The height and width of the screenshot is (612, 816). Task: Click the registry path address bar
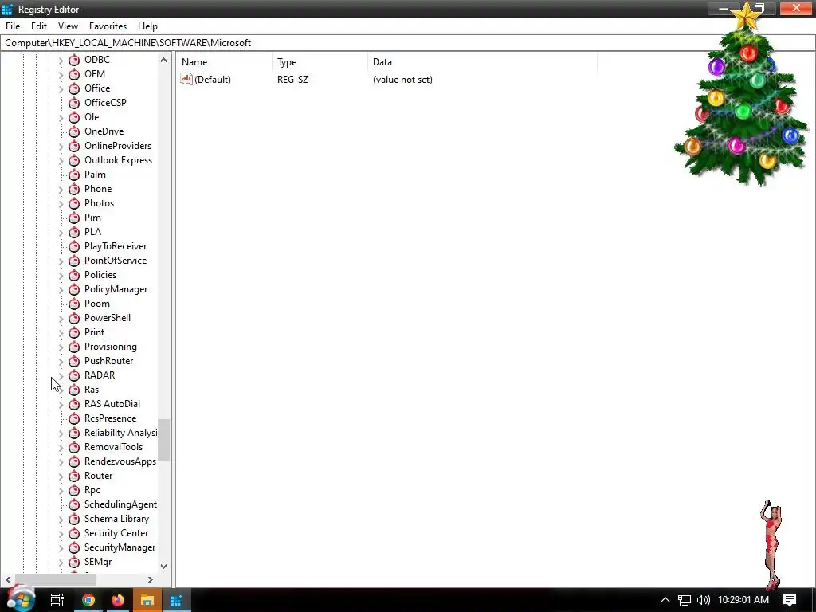pyautogui.click(x=408, y=43)
